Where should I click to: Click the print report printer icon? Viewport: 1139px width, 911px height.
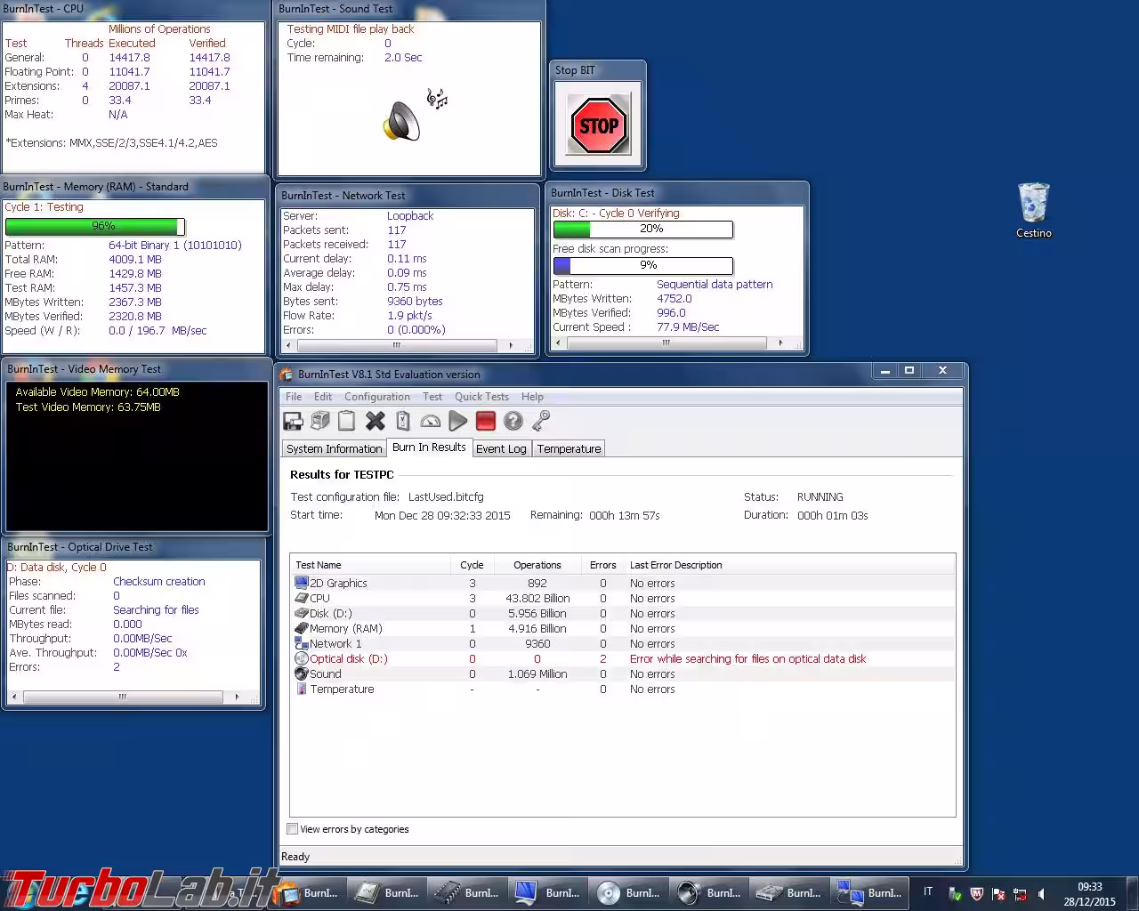click(x=320, y=422)
